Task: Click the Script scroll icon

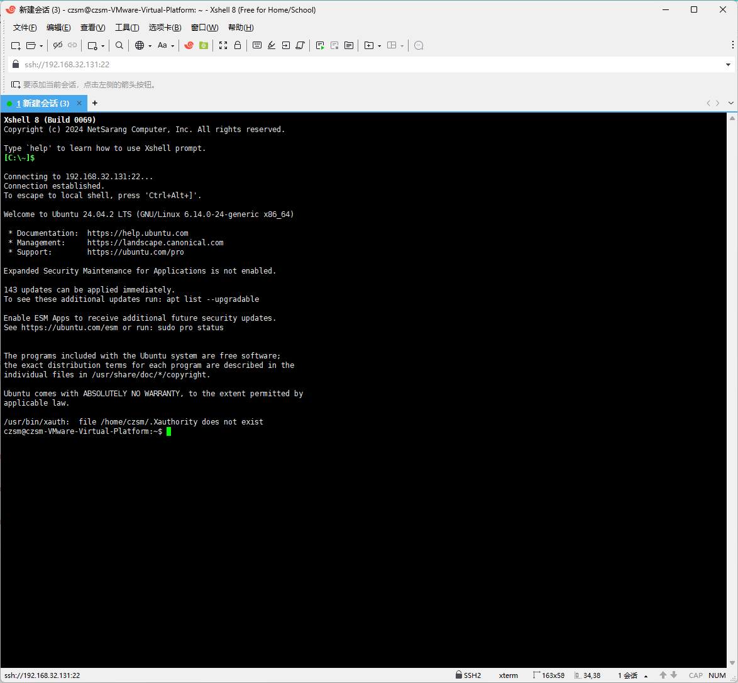Action: pos(300,45)
